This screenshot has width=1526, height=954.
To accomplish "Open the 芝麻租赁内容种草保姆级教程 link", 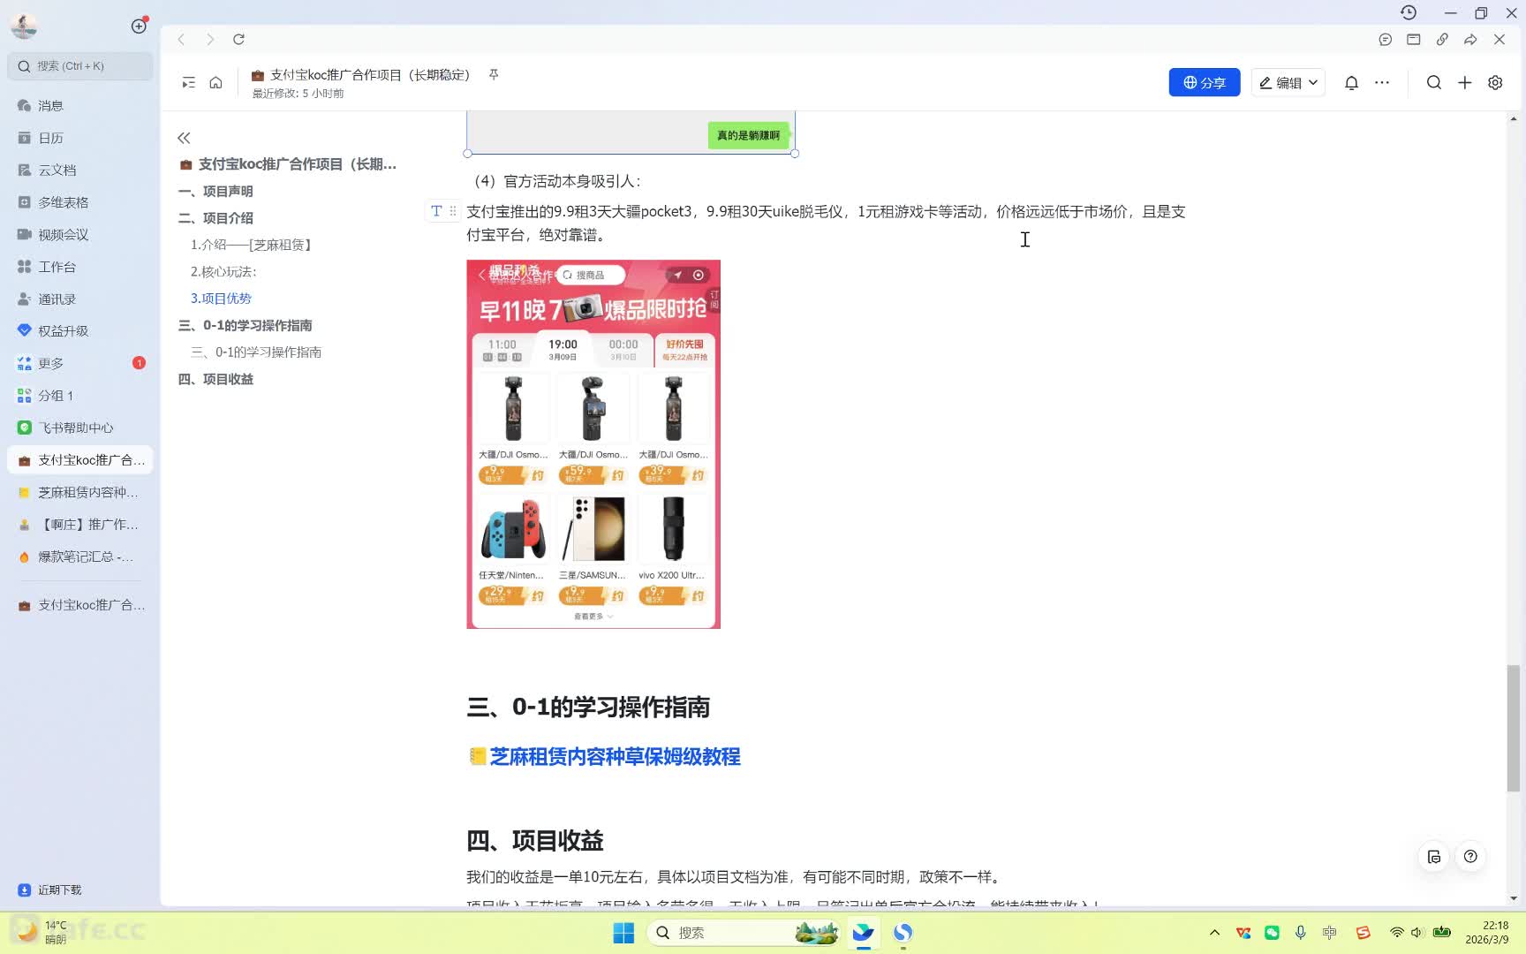I will [x=615, y=757].
